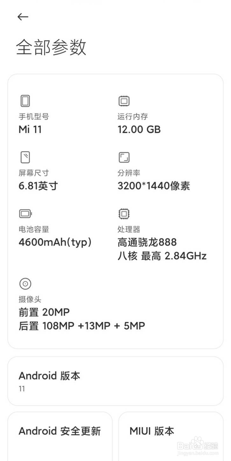231x461 pixels.
Task: Tap the 6.81英寸 screen size value
Action: (38, 186)
